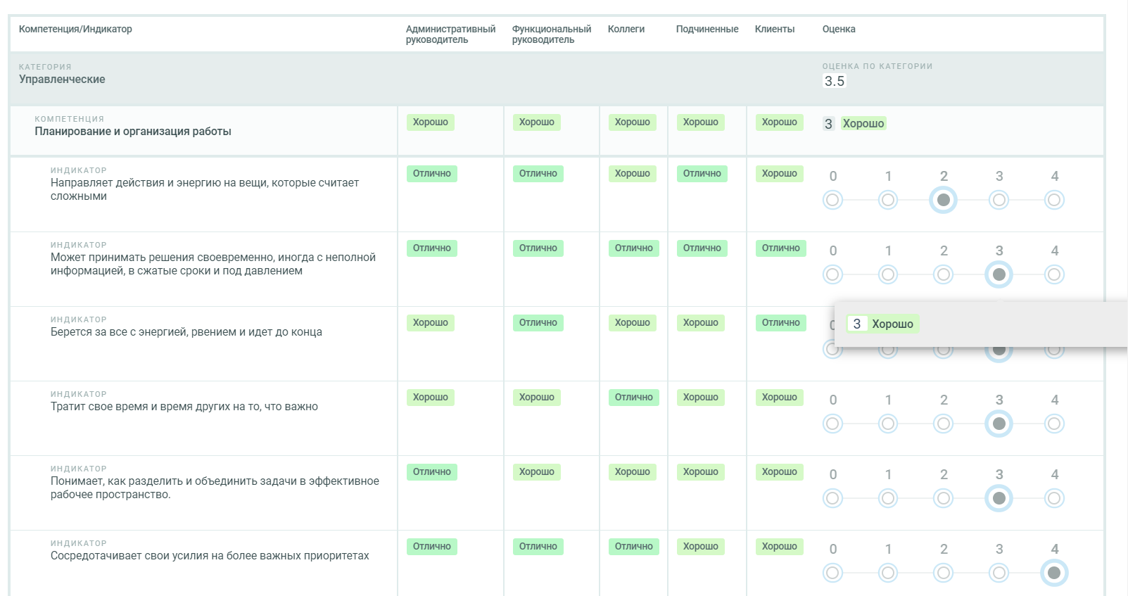Click selected score 3 for 'Понимает, как разделить'
1128x596 pixels.
[x=999, y=498]
